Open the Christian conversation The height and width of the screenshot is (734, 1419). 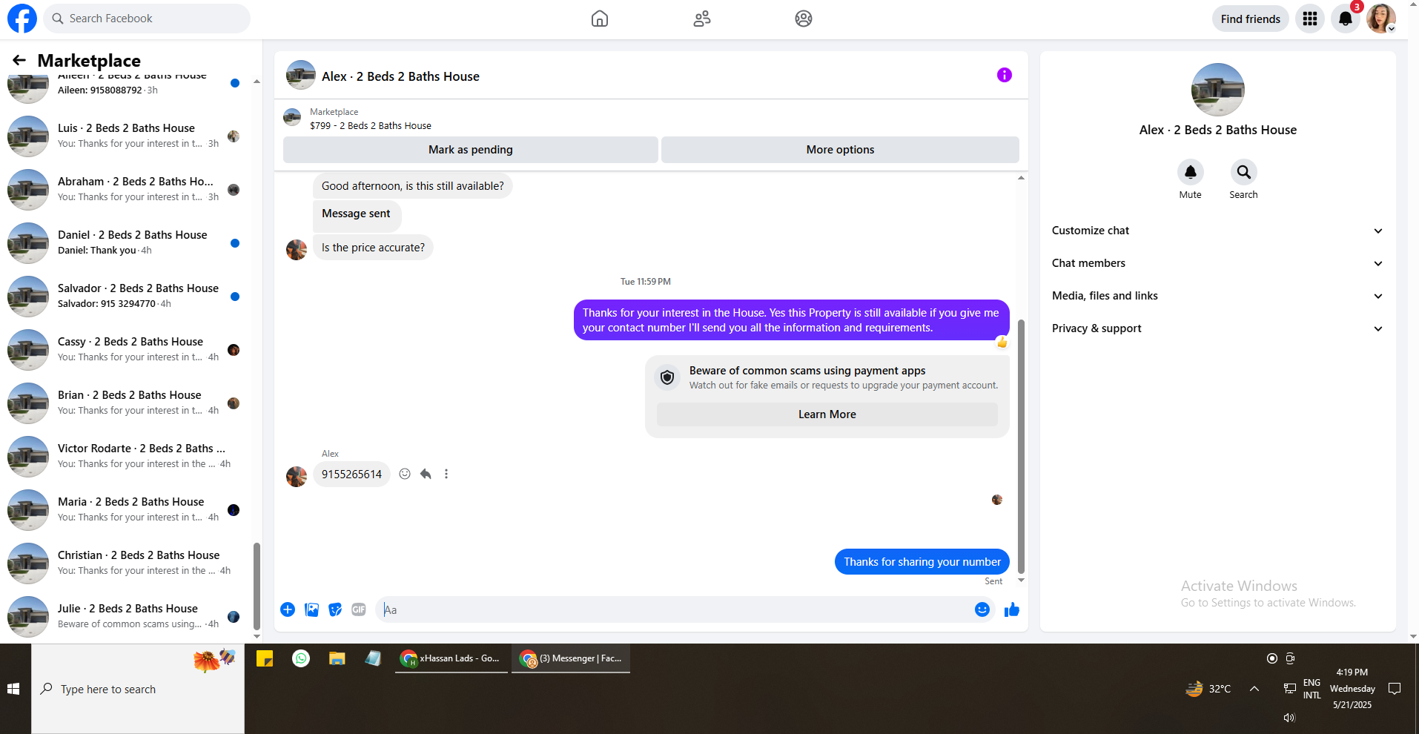pyautogui.click(x=126, y=563)
